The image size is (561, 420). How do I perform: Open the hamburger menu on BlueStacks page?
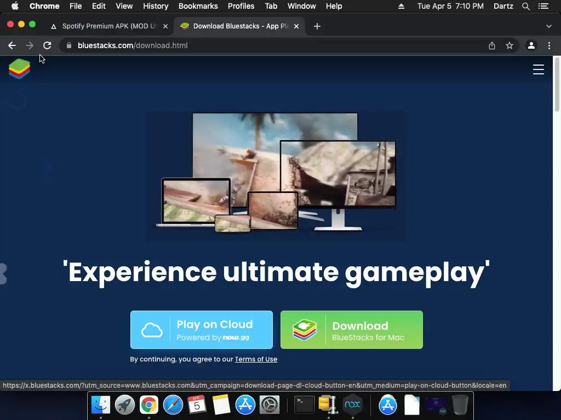538,69
